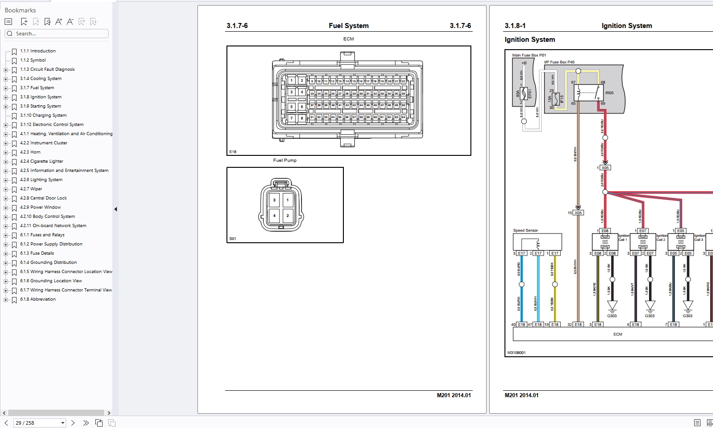Open the 1.1.1 Introduction bookmark
Screen dimensions: 713x428
38,51
